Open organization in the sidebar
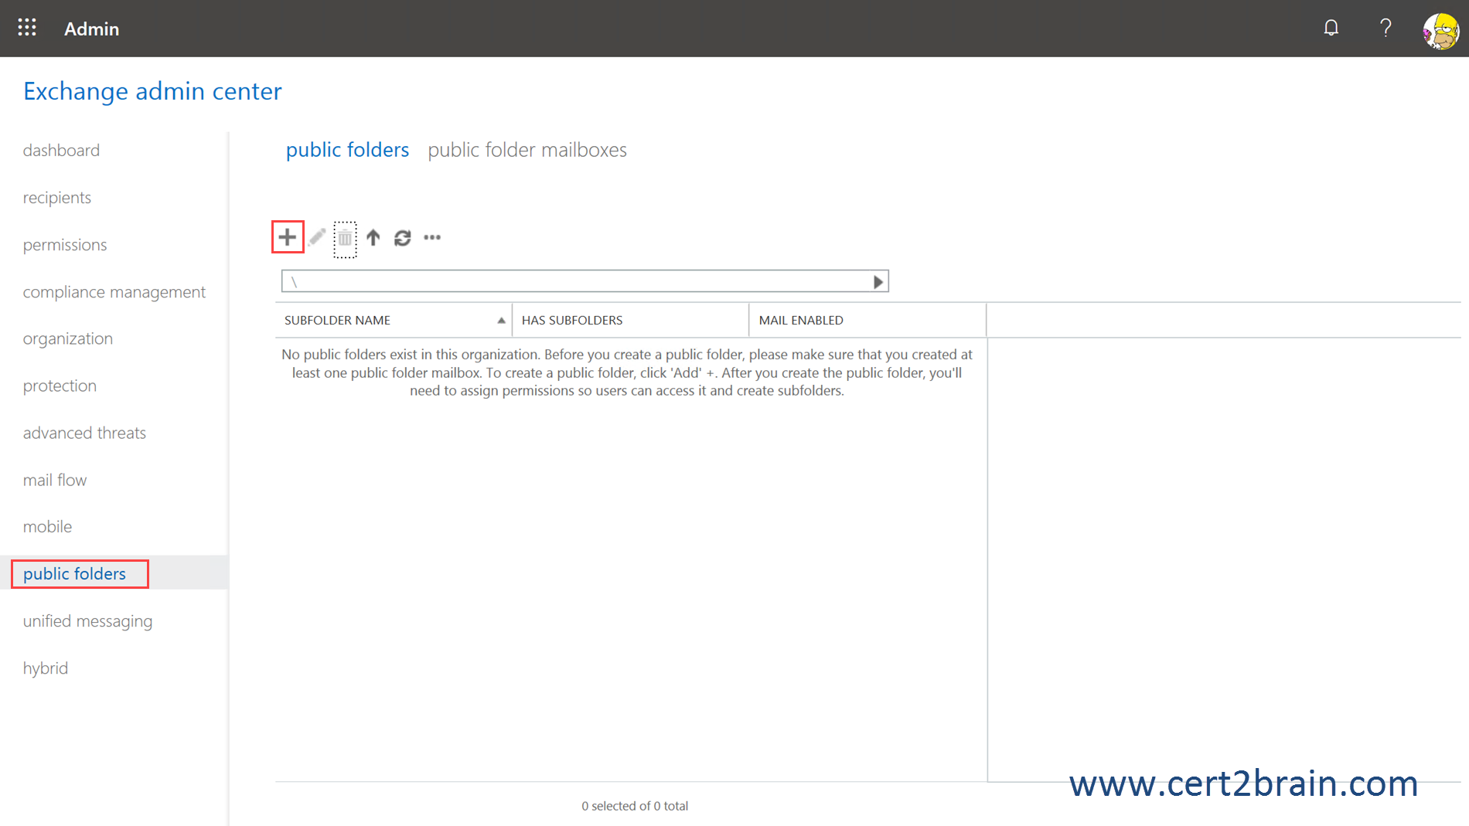1469x826 pixels. 68,339
